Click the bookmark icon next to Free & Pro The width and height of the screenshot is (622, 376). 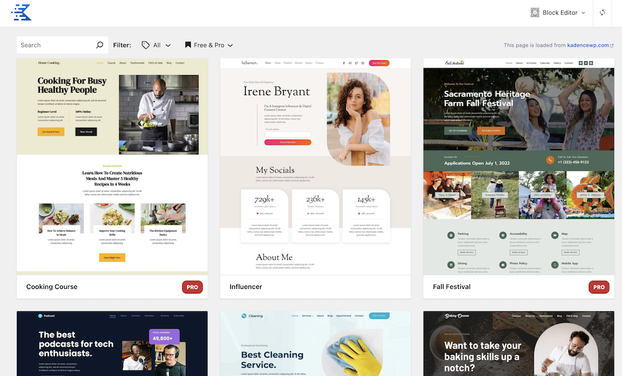point(188,45)
